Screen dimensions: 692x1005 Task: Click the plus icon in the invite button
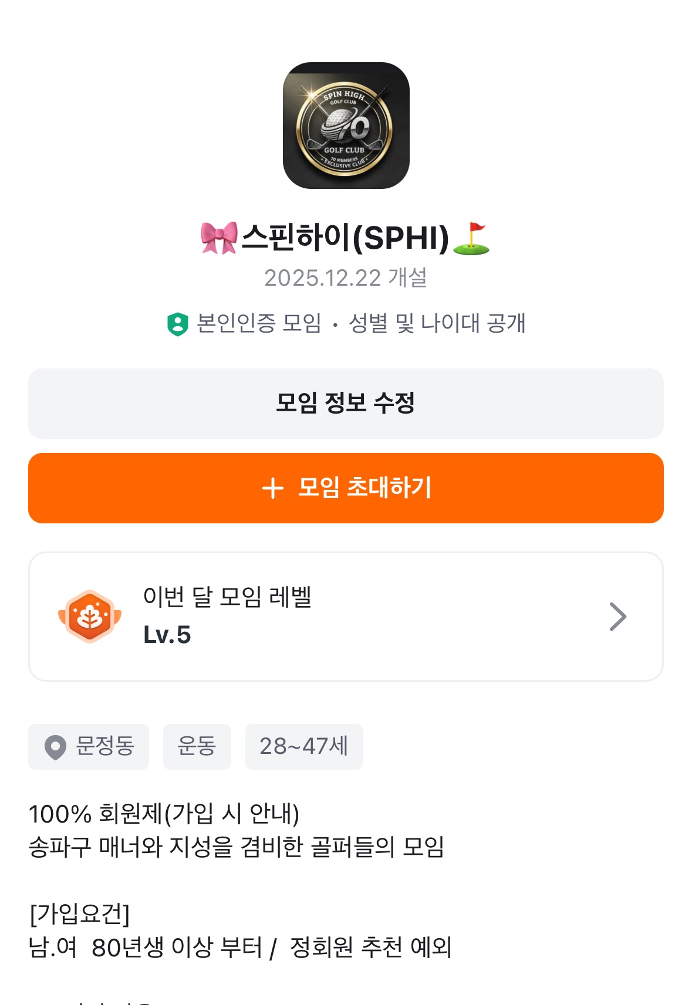pyautogui.click(x=273, y=488)
